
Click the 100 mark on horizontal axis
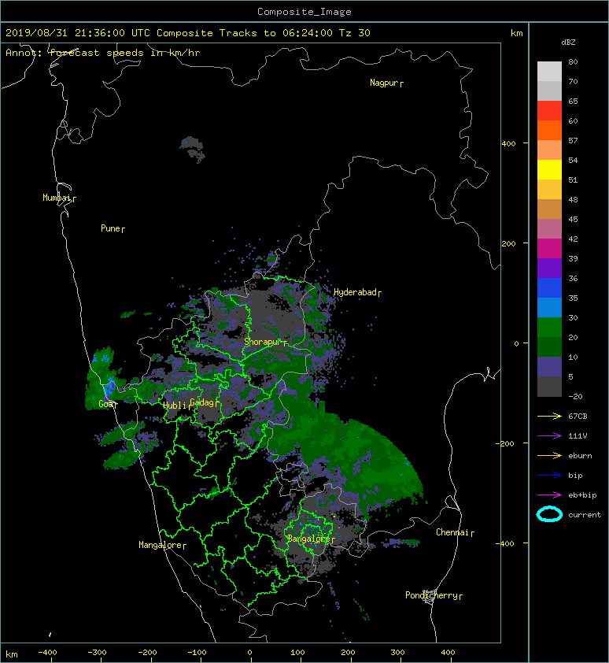[297, 653]
